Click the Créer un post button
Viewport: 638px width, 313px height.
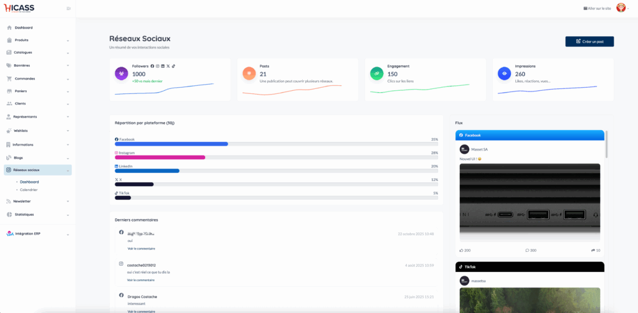[589, 42]
